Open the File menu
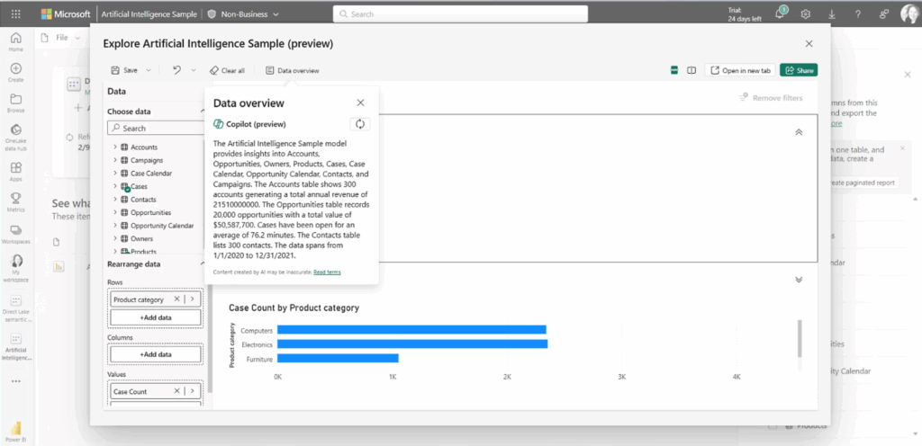 [x=62, y=38]
